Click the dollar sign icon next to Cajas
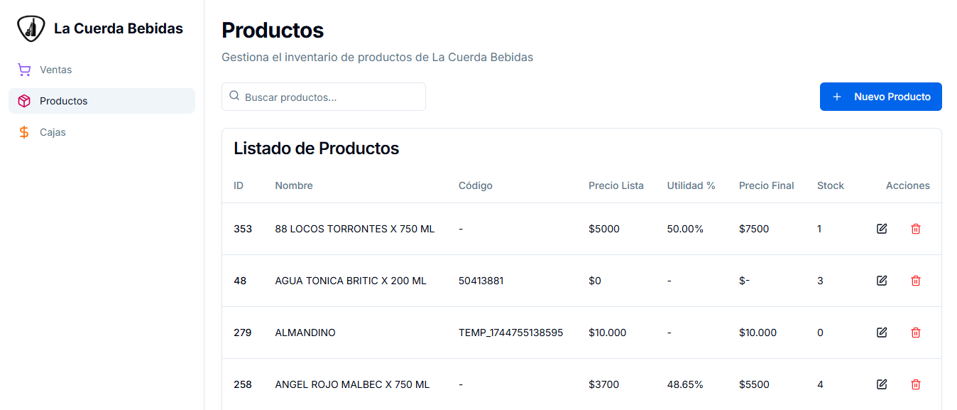The width and height of the screenshot is (957, 410). pos(23,131)
